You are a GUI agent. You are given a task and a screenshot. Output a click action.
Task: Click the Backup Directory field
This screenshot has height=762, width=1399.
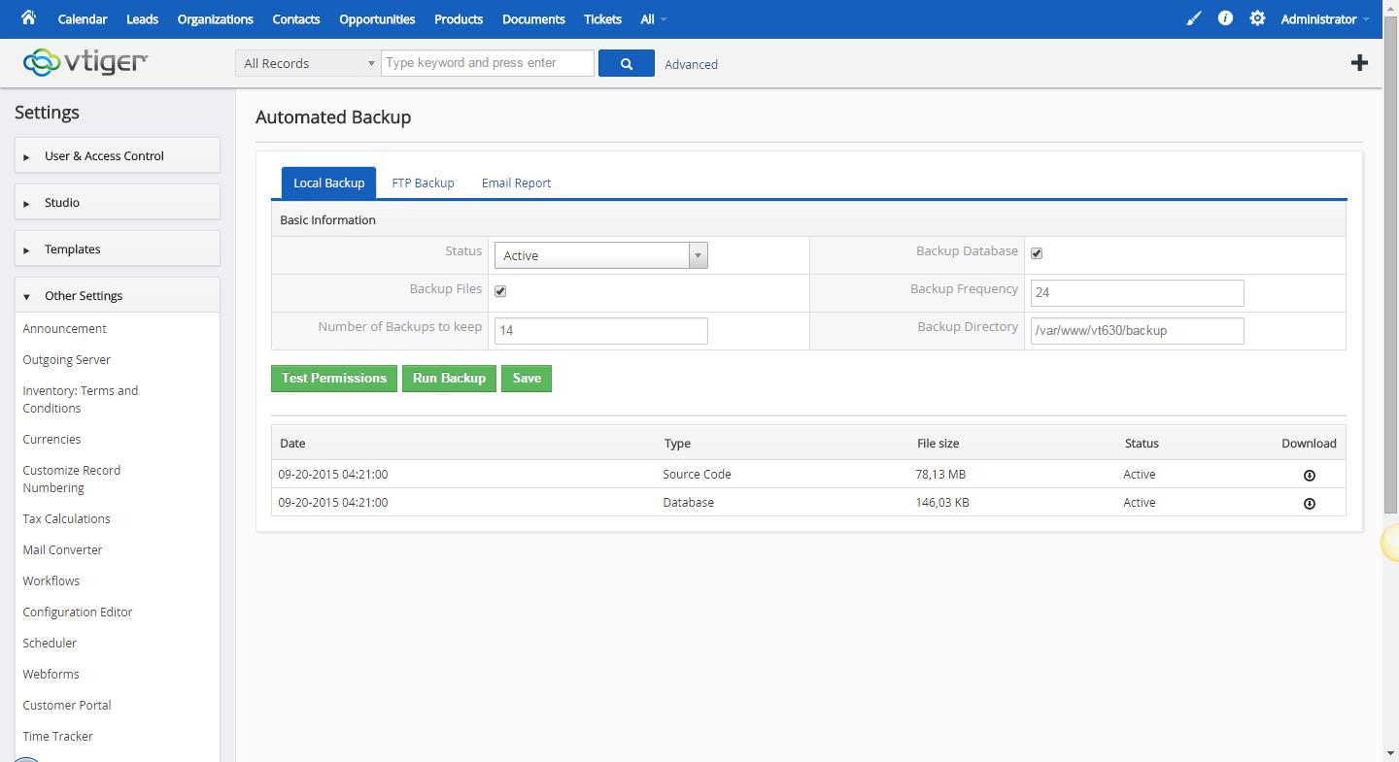[1138, 330]
